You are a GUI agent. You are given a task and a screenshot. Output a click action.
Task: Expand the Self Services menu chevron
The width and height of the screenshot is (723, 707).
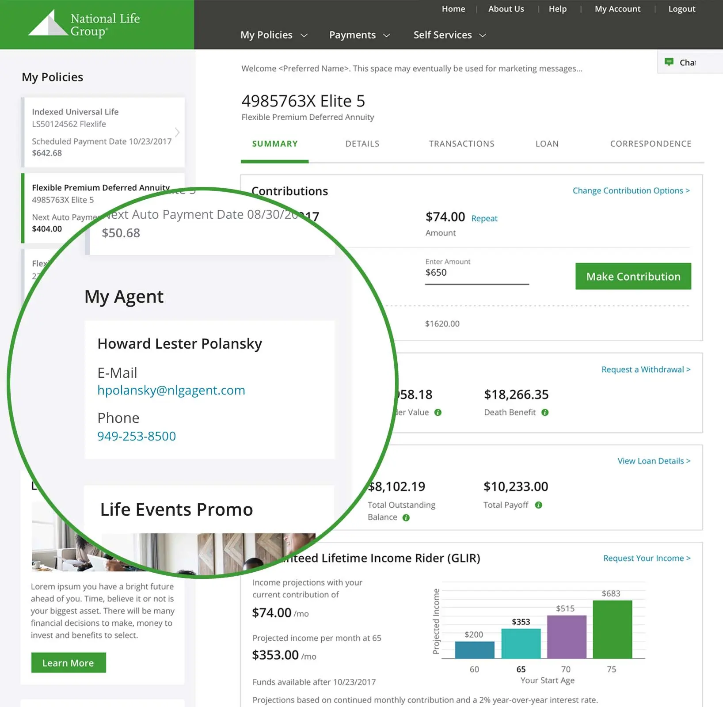483,35
